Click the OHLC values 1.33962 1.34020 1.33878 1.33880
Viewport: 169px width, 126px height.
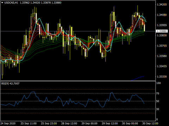coord(40,2)
